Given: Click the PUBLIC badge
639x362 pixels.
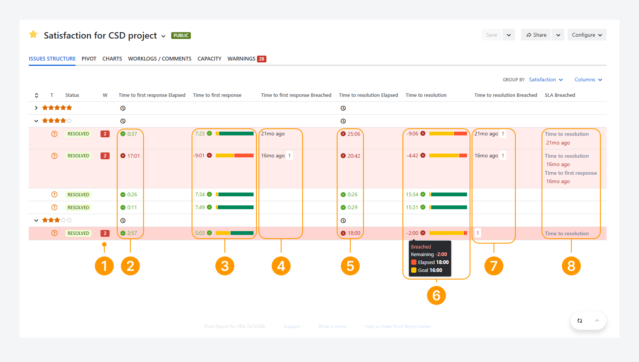Looking at the screenshot, I should 181,36.
